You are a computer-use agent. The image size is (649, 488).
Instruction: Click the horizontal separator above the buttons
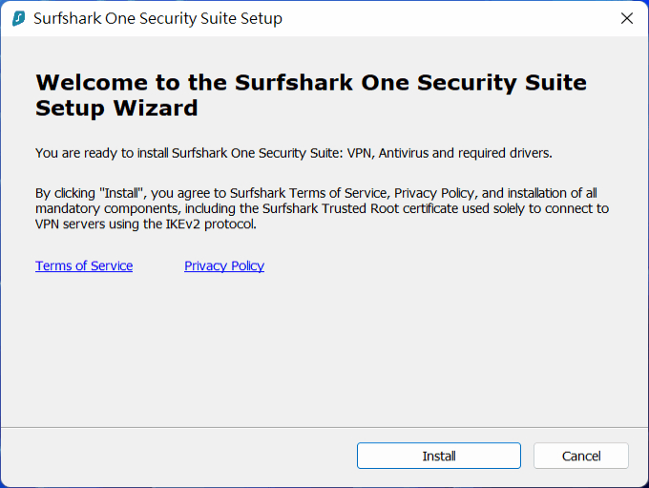click(324, 427)
